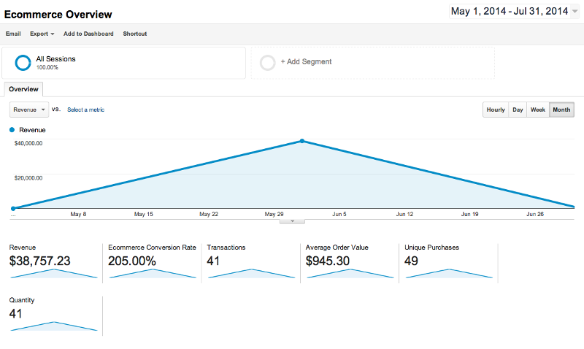Screen dimensions: 584x349
Task: Open the date range picker arrow
Action: pos(575,11)
